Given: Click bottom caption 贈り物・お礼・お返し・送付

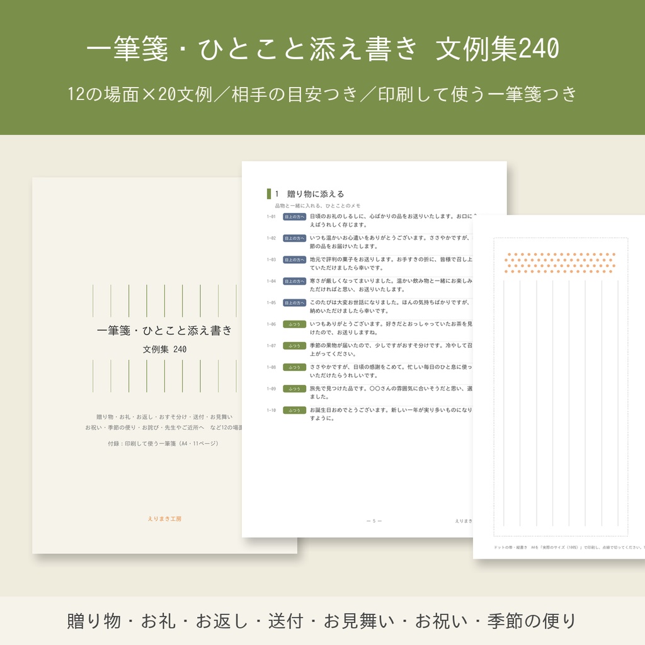Looking at the screenshot, I should [x=322, y=620].
